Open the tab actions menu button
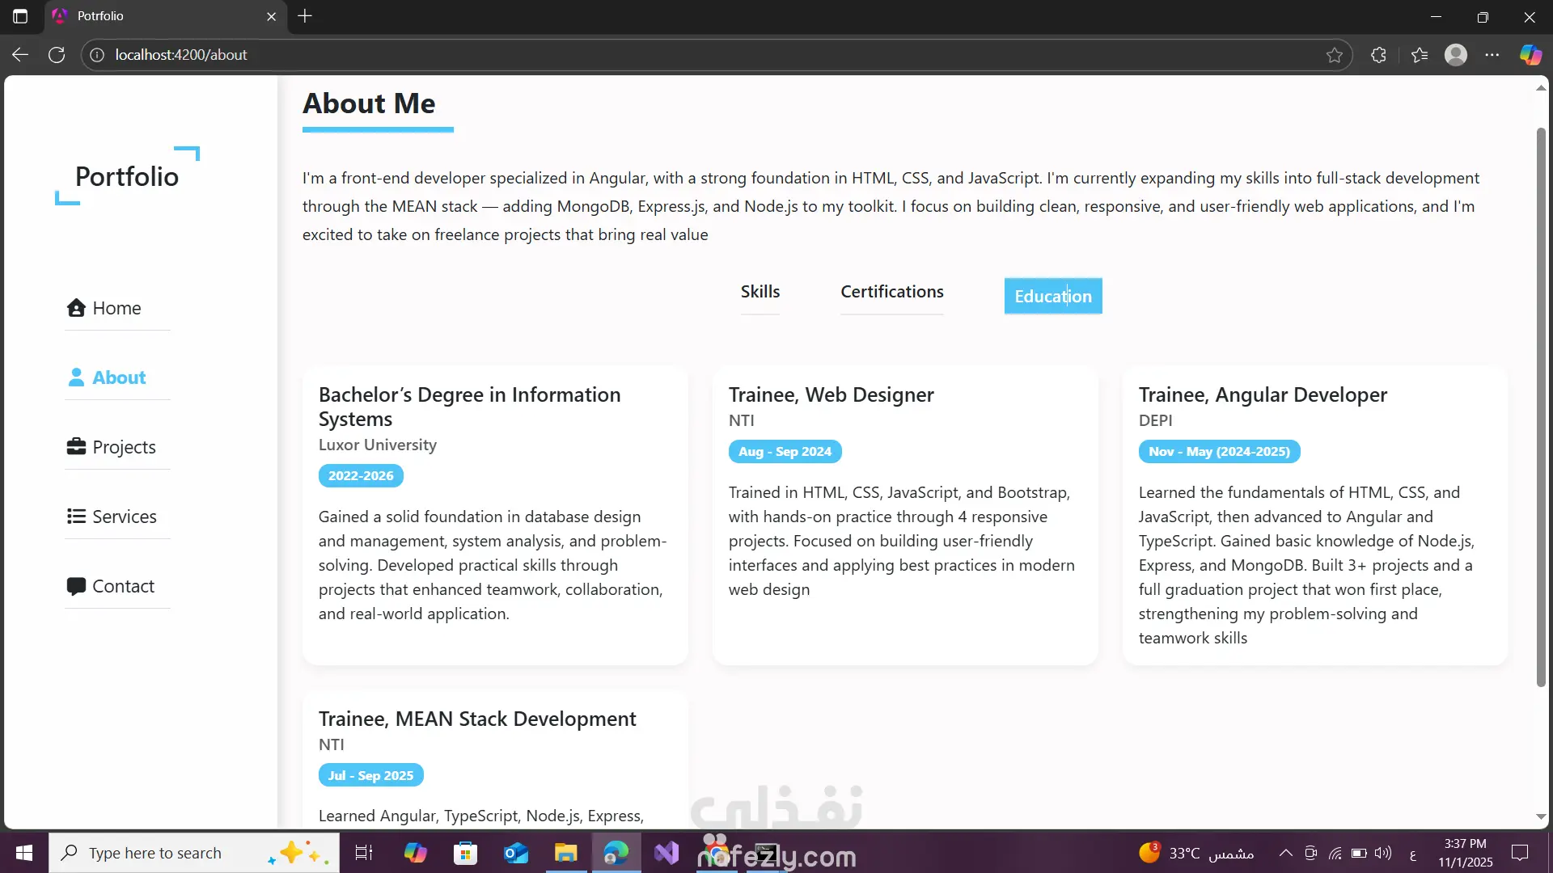1553x873 pixels. click(x=20, y=16)
